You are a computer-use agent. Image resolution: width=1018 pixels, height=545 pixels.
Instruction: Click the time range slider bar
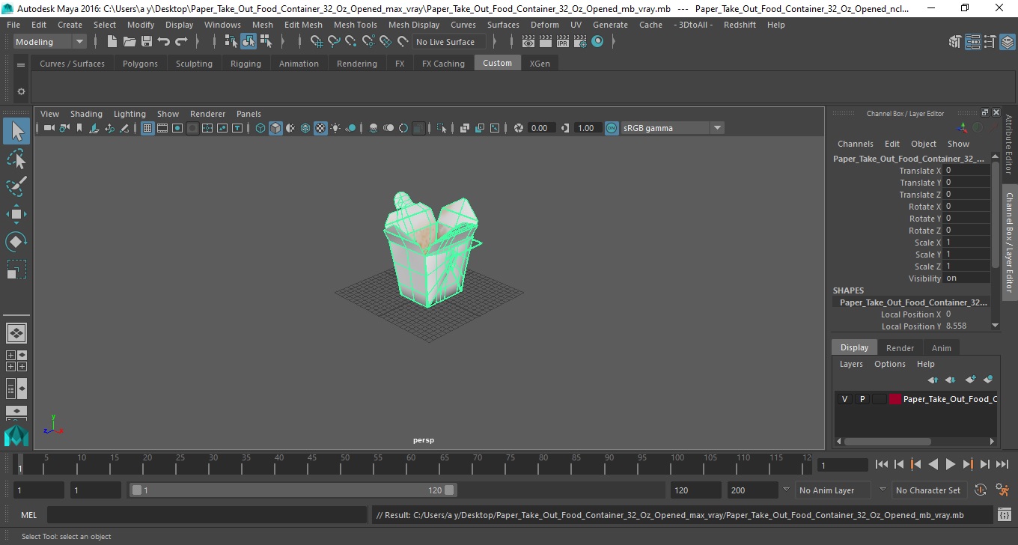coord(293,490)
